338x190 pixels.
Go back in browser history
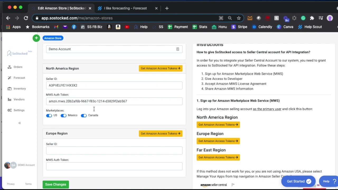(8, 18)
